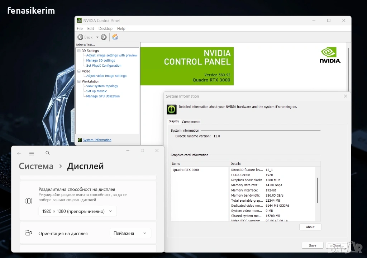Click the green info icon in System Information
The width and height of the screenshot is (367, 258).
(172, 109)
